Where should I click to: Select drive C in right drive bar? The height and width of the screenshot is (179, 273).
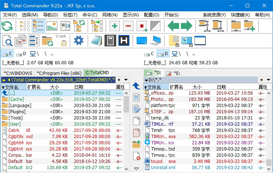tap(149, 54)
